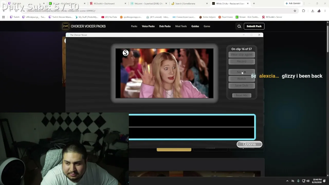The height and width of the screenshot is (185, 329).
Task: Click the CVP logo icon
Action: (66, 26)
